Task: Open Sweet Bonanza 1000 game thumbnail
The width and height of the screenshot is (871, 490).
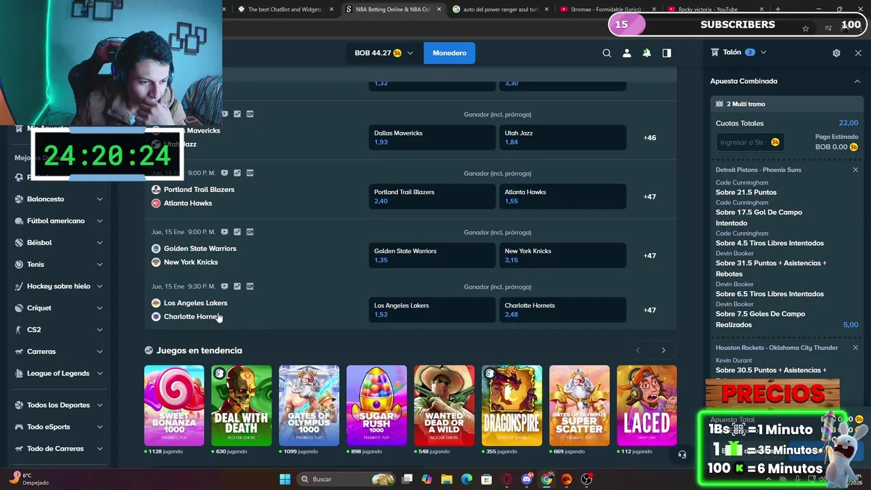Action: pyautogui.click(x=174, y=406)
